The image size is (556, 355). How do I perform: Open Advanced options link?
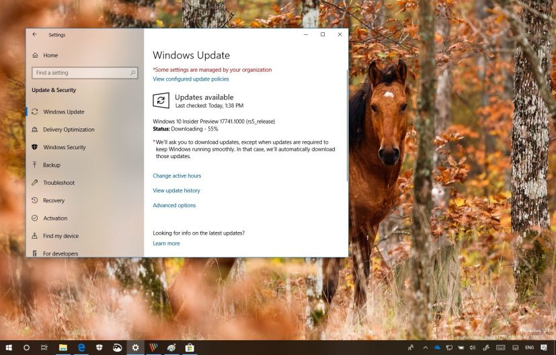coord(174,205)
